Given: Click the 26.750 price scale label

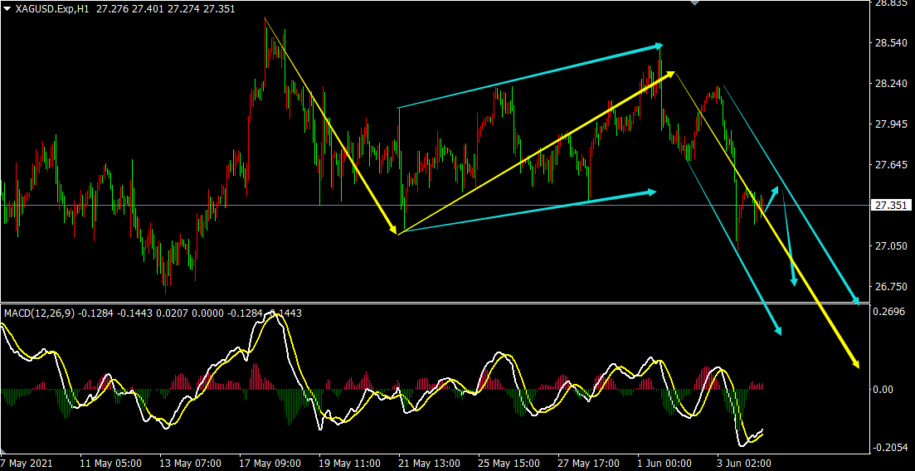Looking at the screenshot, I should (888, 287).
